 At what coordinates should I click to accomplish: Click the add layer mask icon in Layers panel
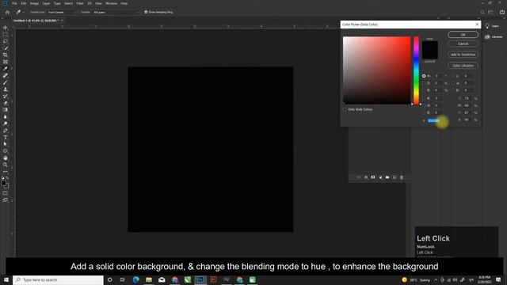coord(373,177)
